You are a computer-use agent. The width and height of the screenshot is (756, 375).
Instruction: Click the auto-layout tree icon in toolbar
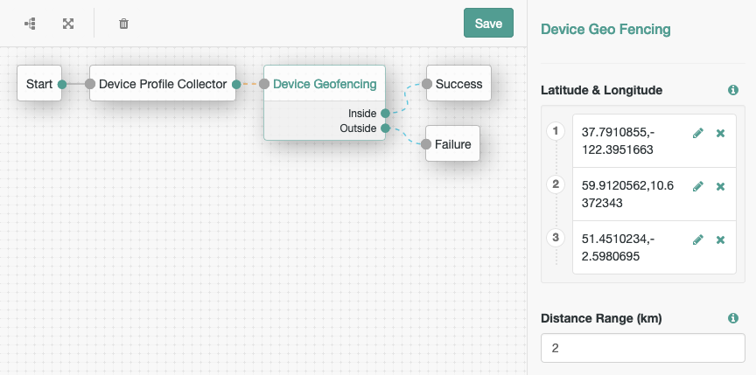point(30,23)
